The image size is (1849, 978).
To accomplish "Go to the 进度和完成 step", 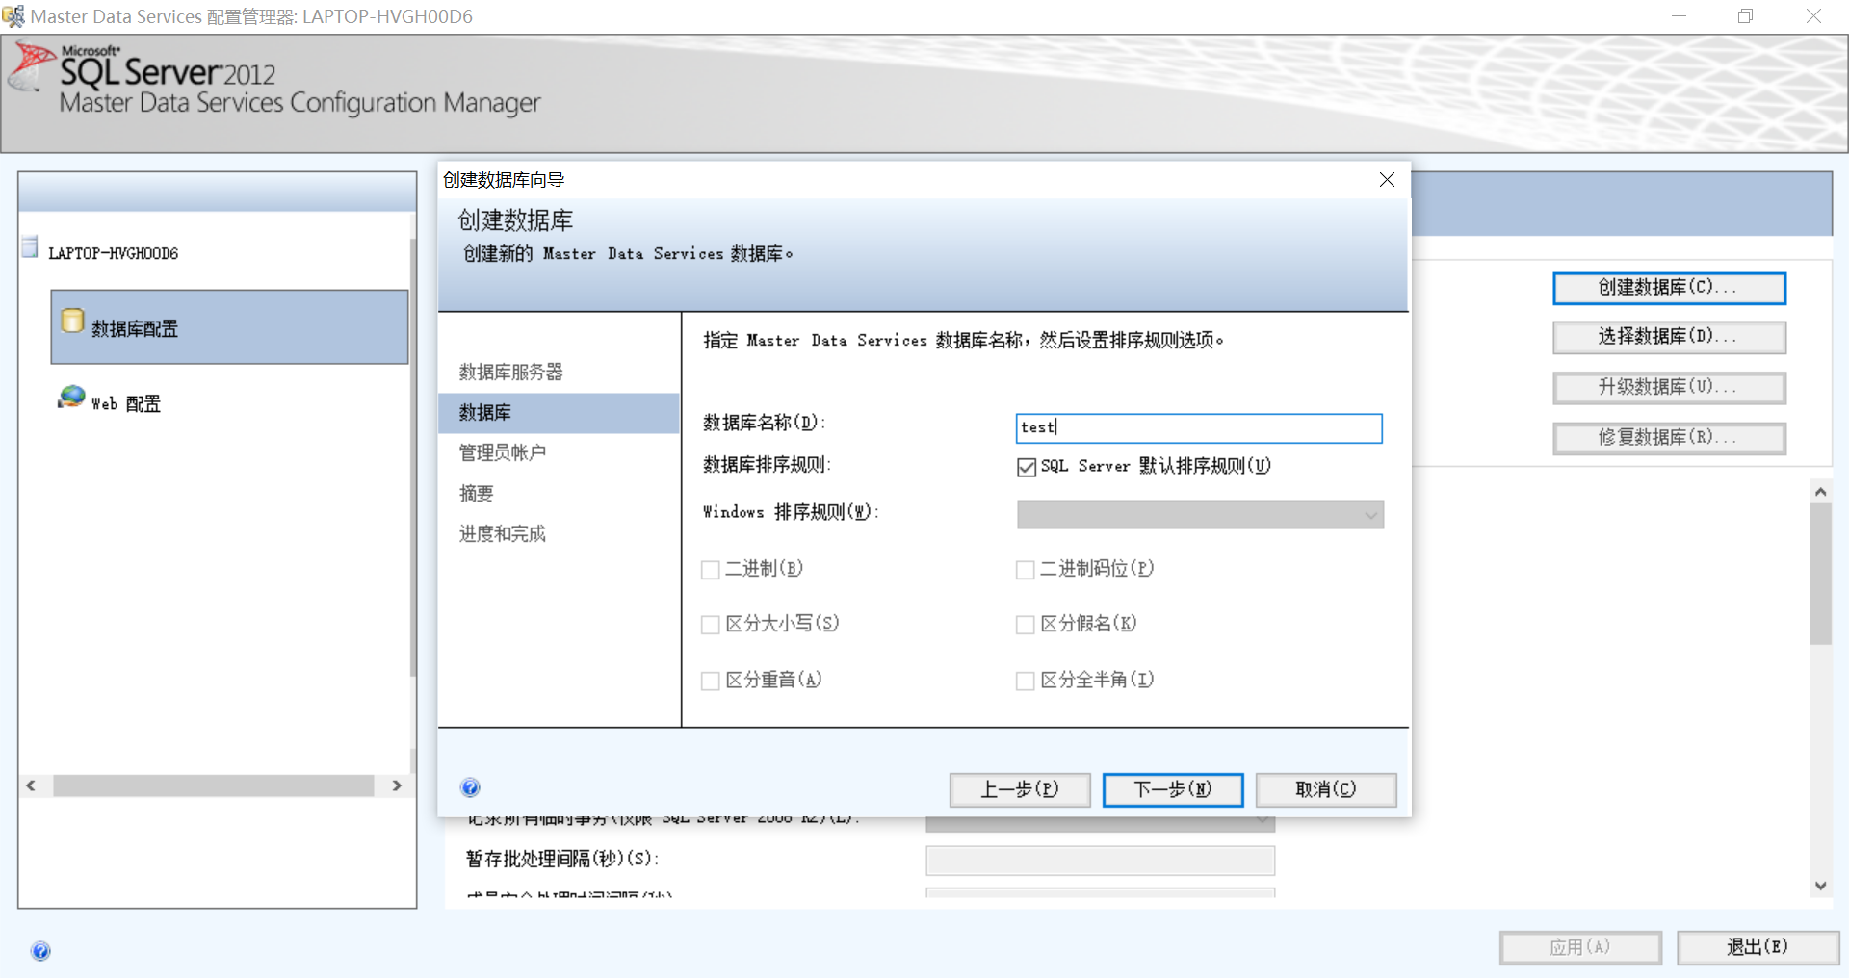I will coord(502,533).
